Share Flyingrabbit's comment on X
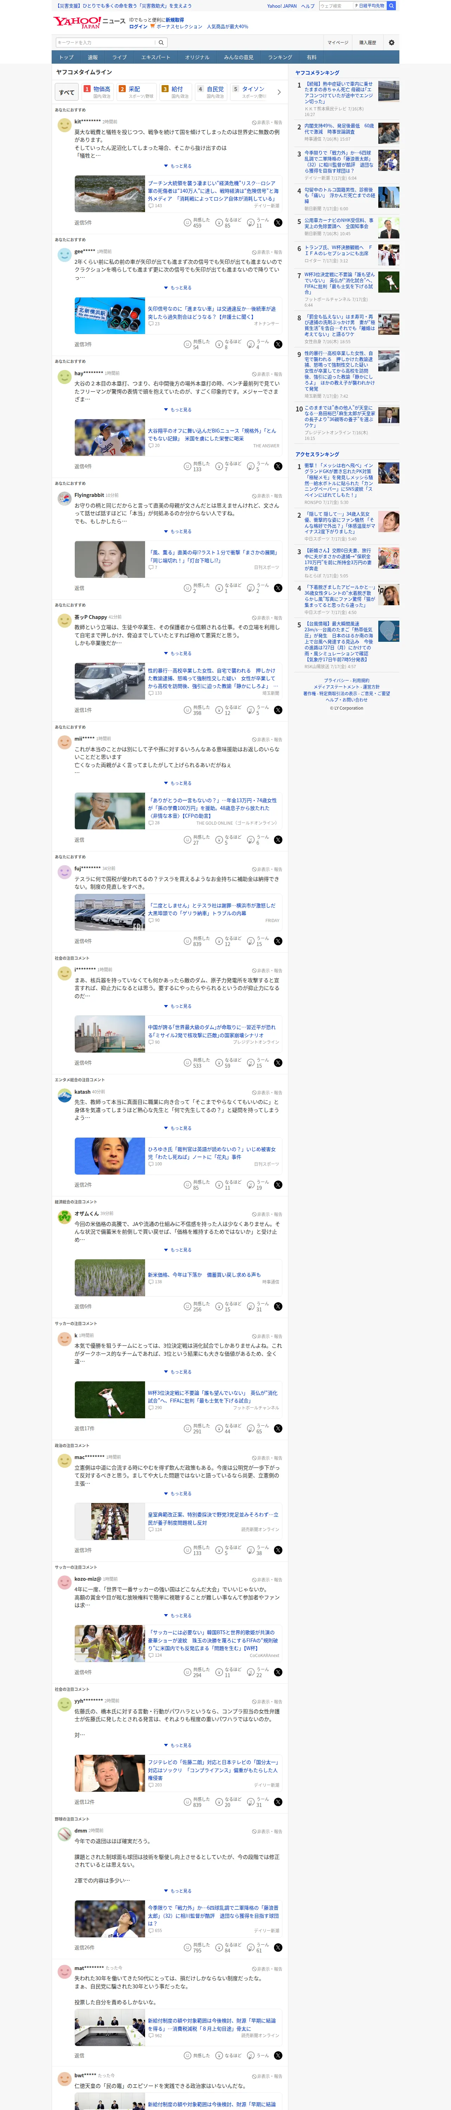Viewport: 451px width, 2110px height. [x=277, y=588]
